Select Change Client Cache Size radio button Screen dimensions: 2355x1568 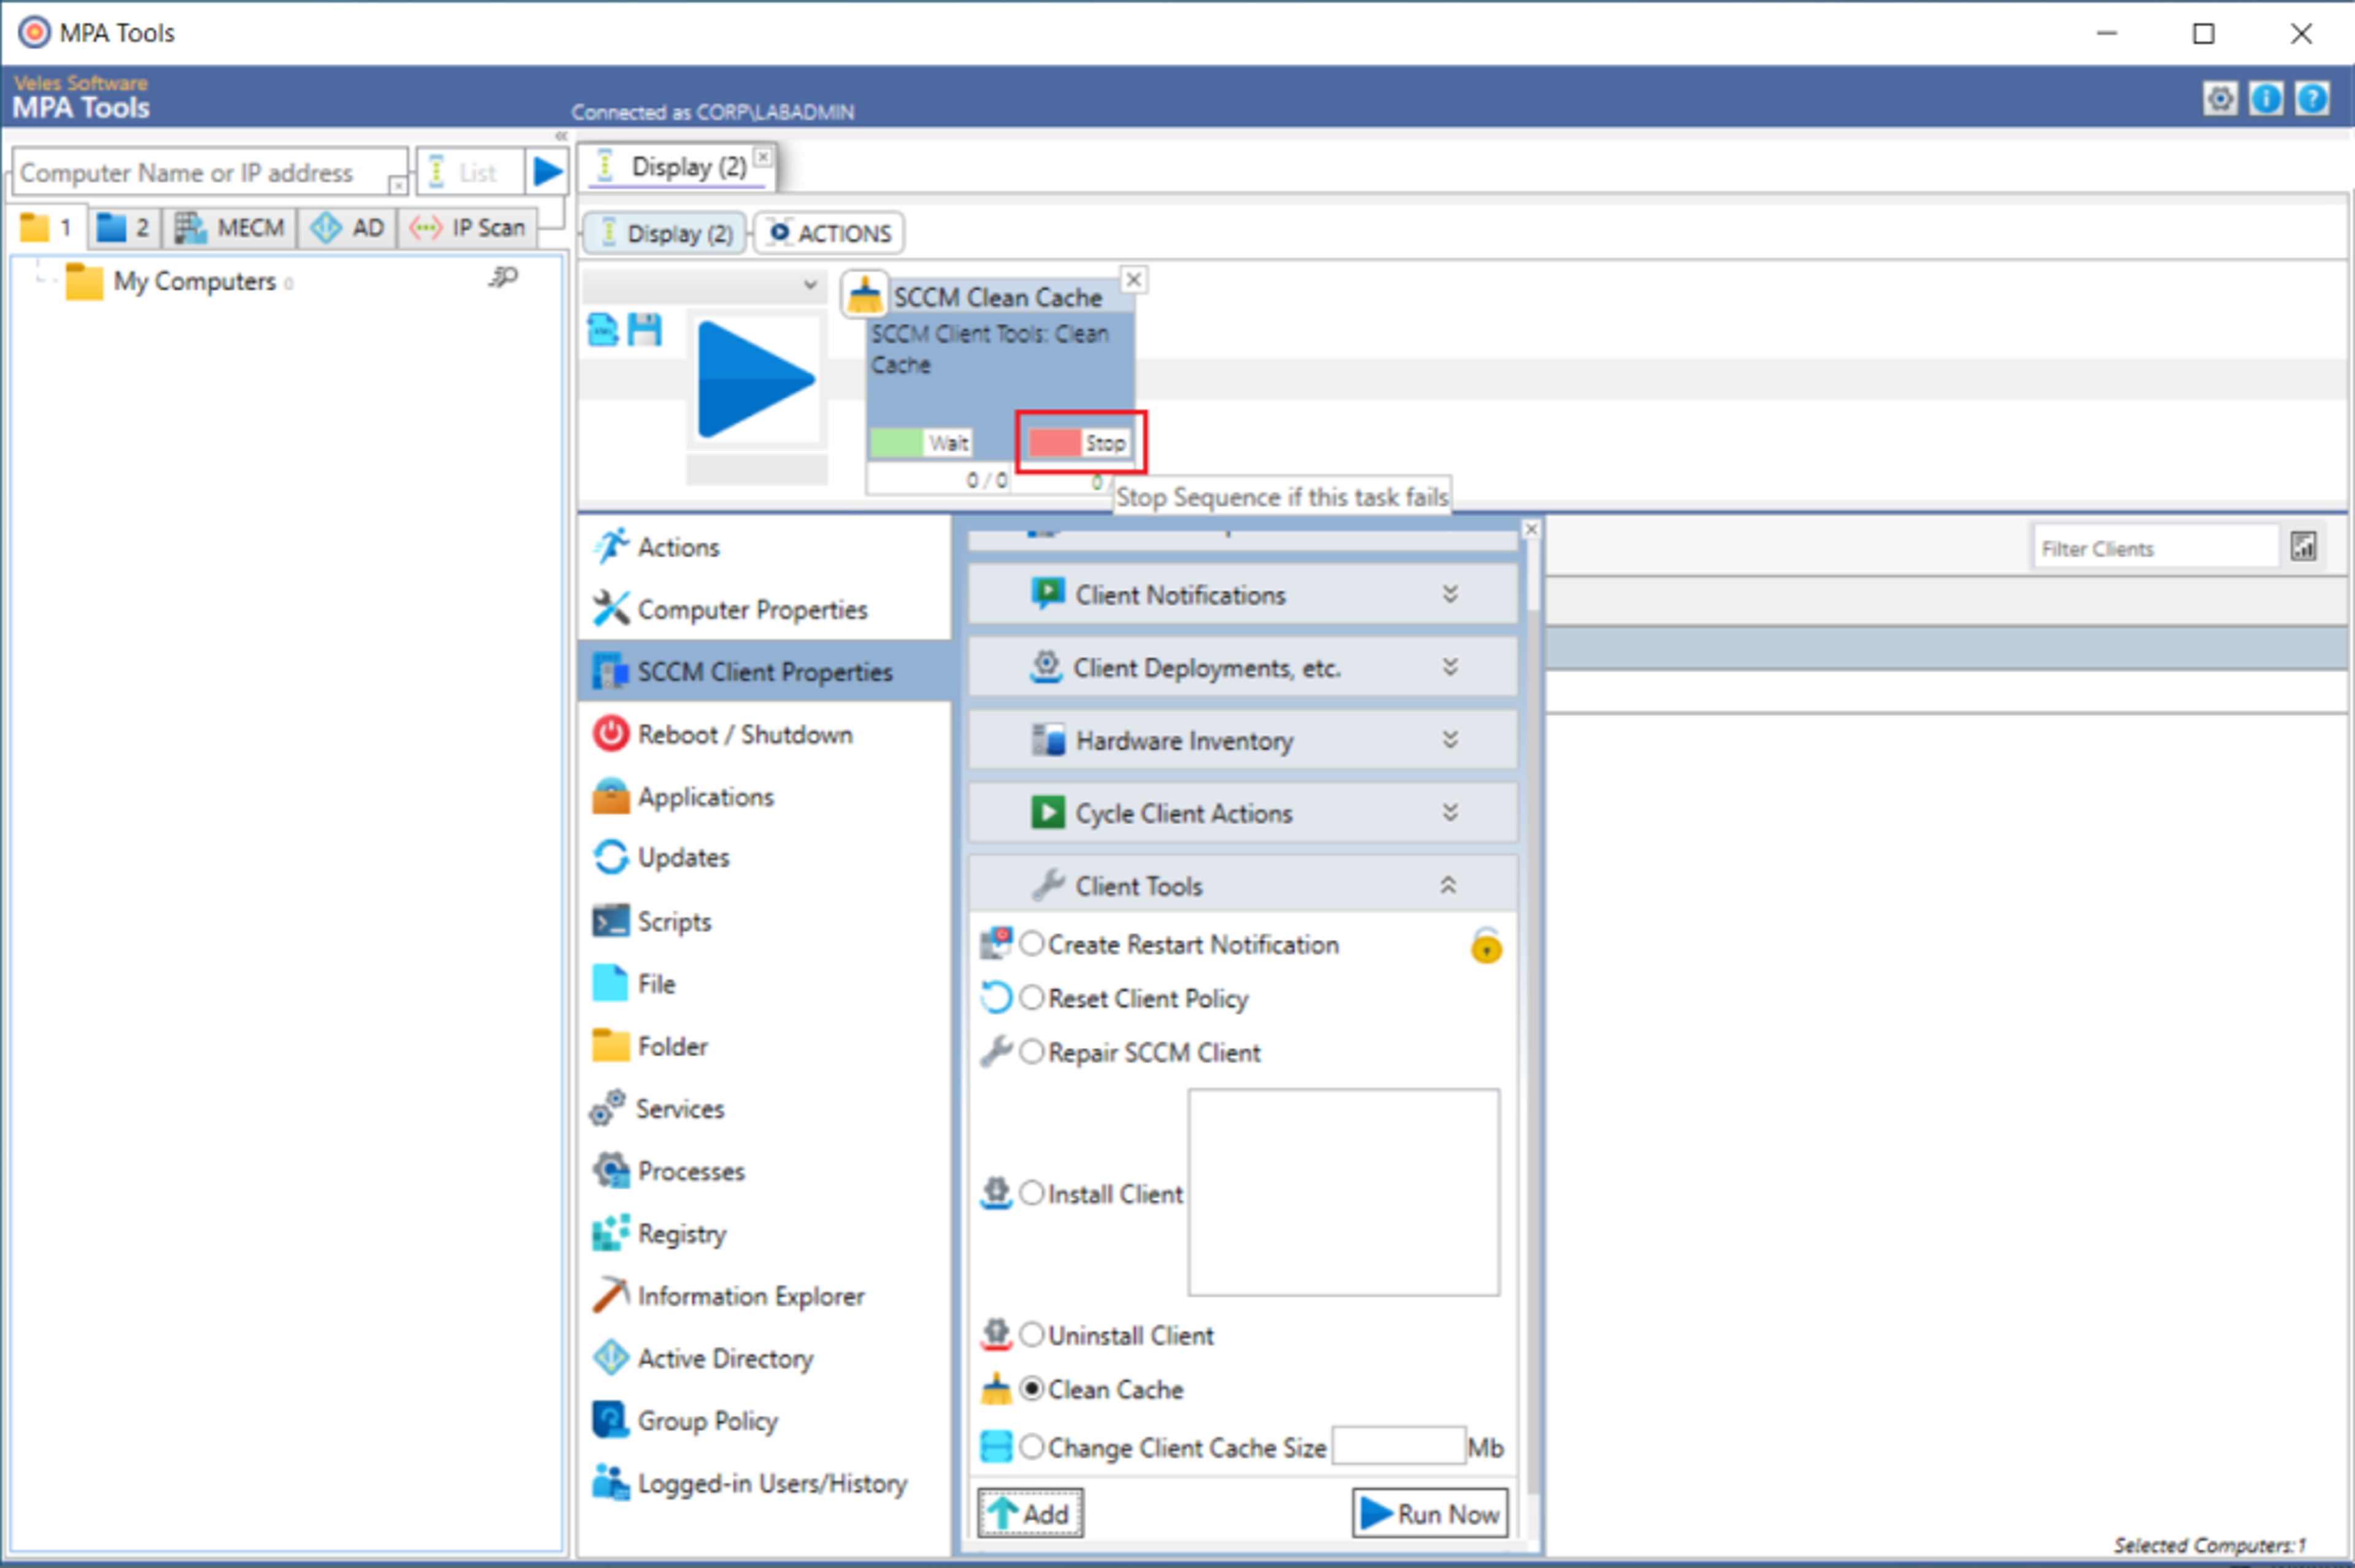pos(1032,1447)
